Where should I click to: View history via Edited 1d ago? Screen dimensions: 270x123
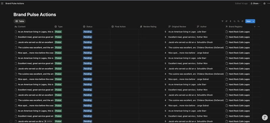(x=241, y=3)
